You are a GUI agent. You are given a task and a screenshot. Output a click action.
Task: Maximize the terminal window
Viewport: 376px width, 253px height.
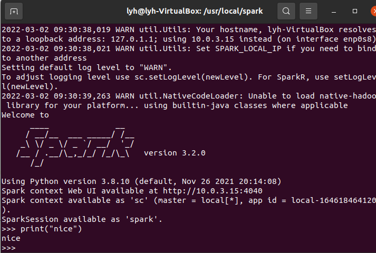click(x=355, y=11)
